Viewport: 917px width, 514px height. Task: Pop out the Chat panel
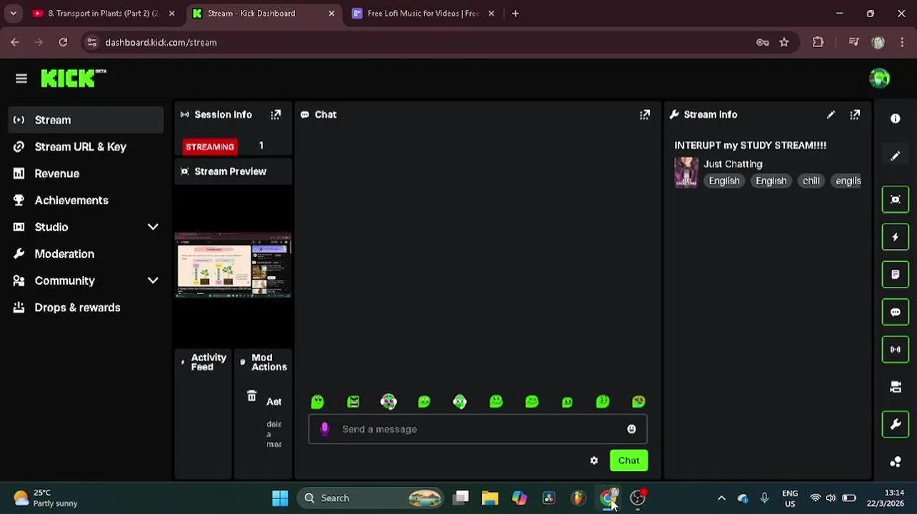[x=644, y=114]
